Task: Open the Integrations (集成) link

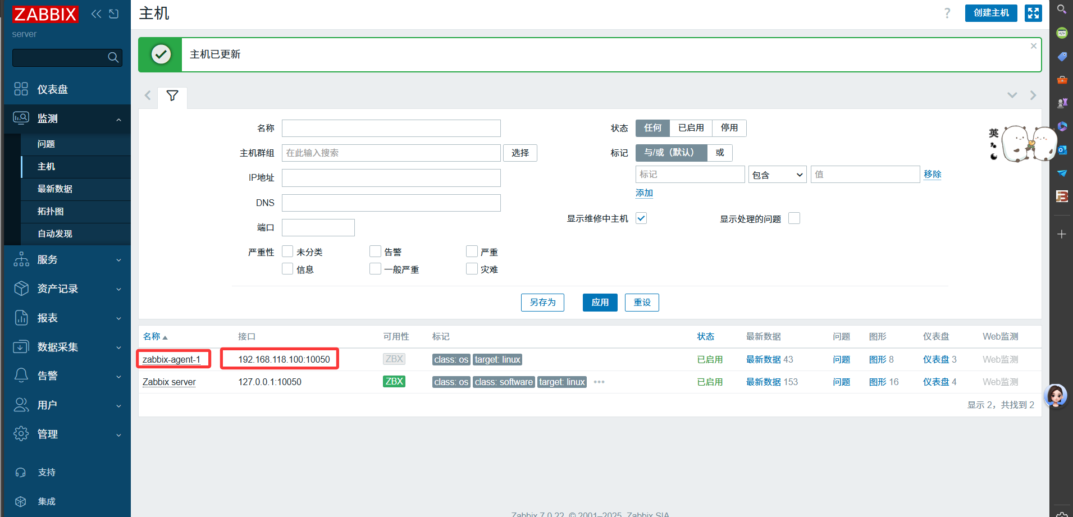Action: tap(47, 502)
